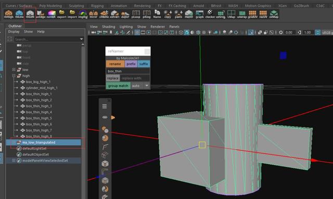Switch to the Sculpting shelf tab
Image resolution: width=333 pixels, height=199 pixels.
point(76,6)
